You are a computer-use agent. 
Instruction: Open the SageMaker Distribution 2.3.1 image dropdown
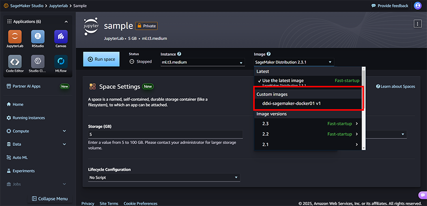pos(294,62)
